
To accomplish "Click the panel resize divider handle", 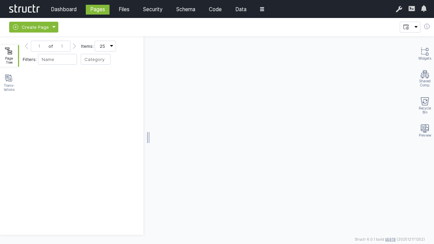I will point(148,137).
